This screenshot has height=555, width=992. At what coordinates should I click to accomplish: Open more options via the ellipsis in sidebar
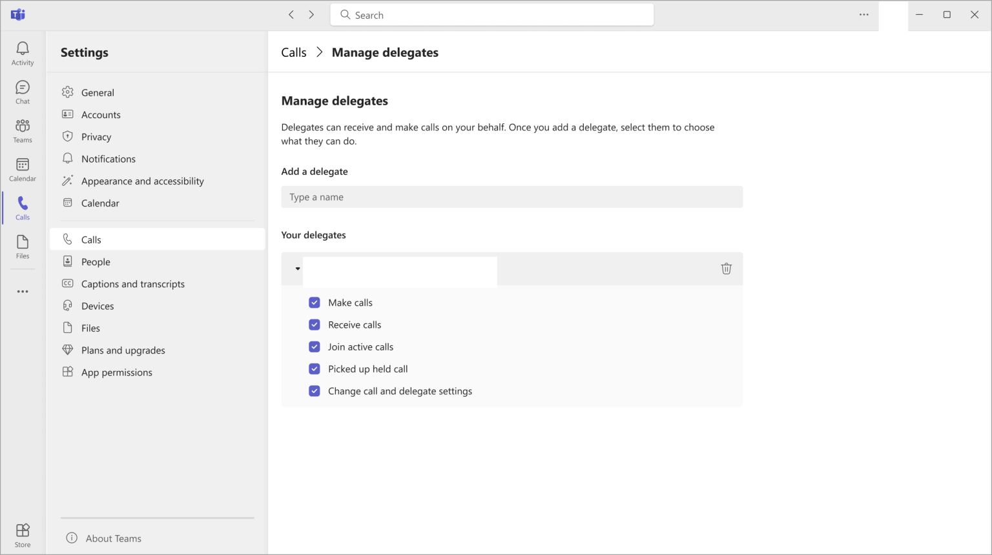[22, 291]
